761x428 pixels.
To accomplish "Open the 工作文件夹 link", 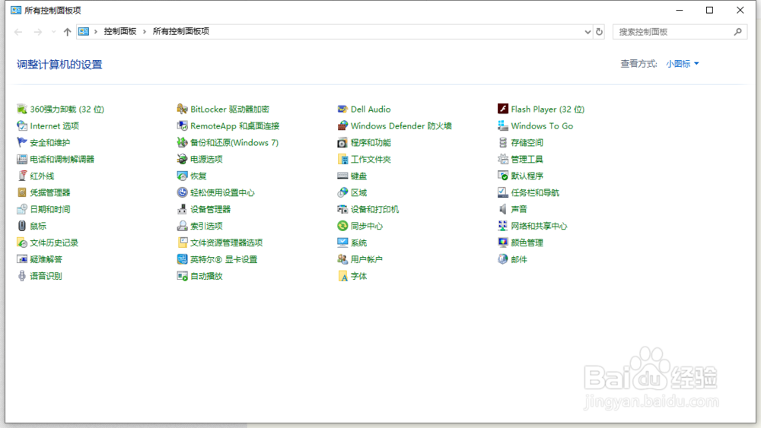I will tap(371, 159).
